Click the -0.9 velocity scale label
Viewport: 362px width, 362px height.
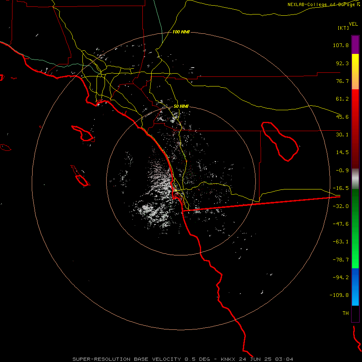pos(342,171)
